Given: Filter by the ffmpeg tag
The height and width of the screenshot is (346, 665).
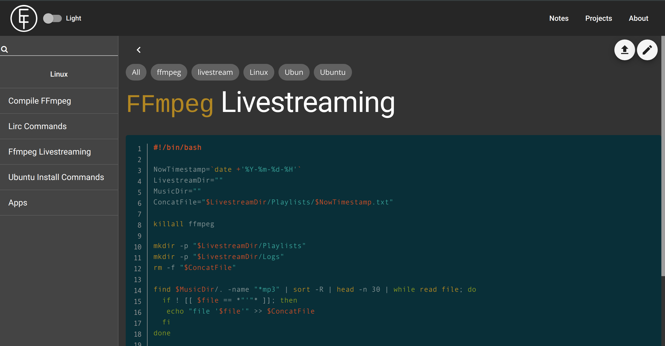Looking at the screenshot, I should [169, 72].
